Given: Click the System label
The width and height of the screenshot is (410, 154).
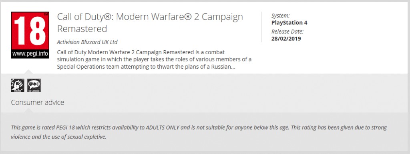Looking at the screenshot, I should pyautogui.click(x=281, y=16).
